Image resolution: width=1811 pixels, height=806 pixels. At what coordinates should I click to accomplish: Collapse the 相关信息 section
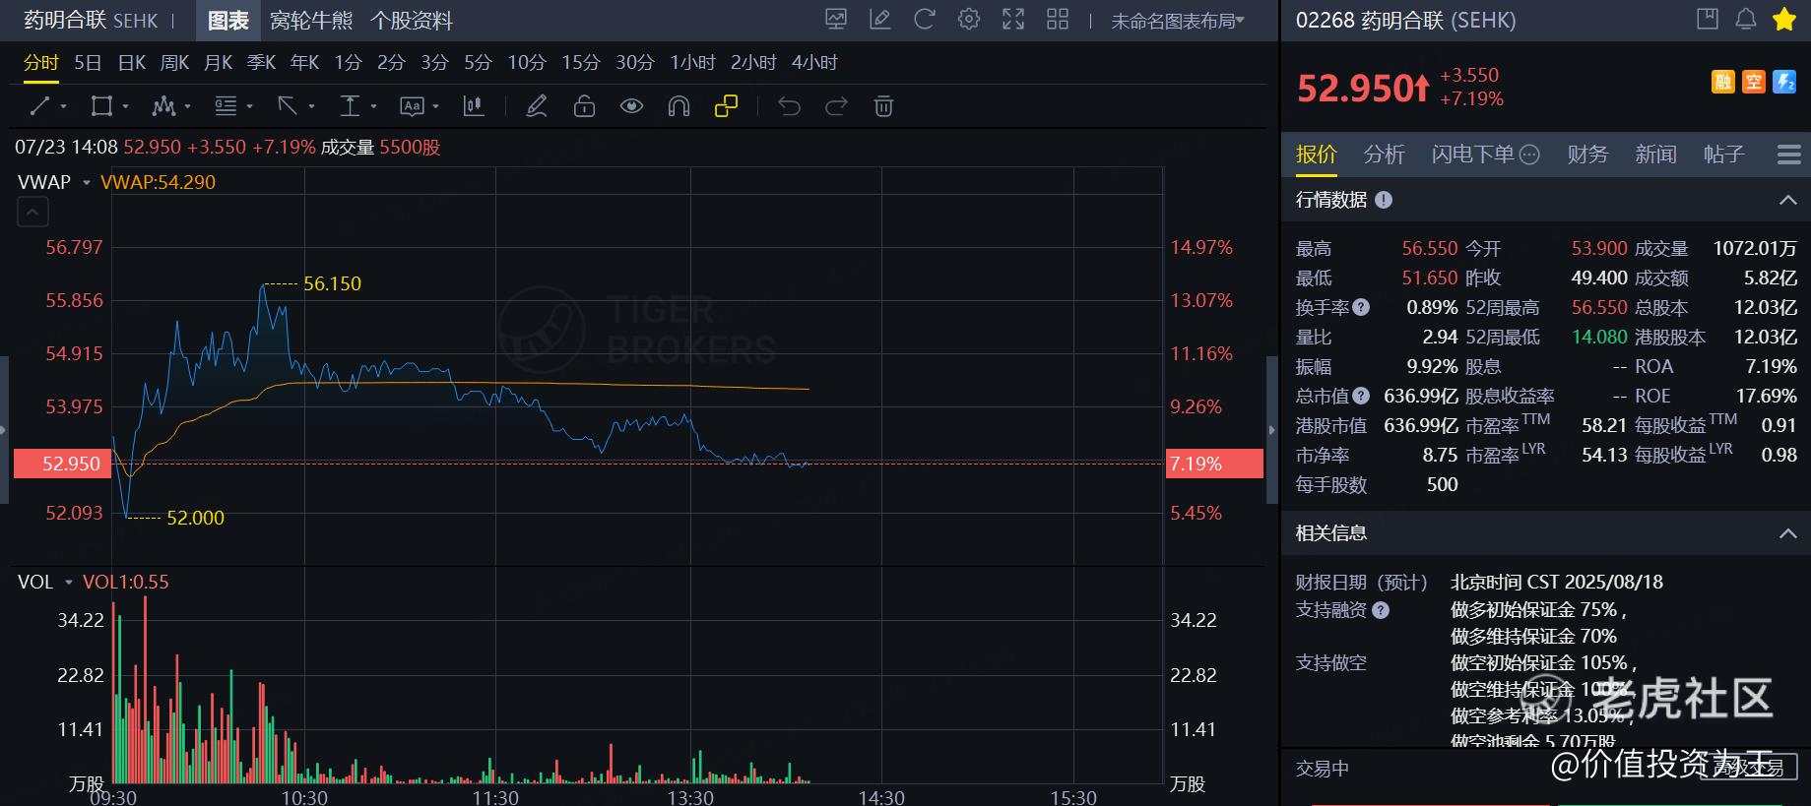[1788, 533]
